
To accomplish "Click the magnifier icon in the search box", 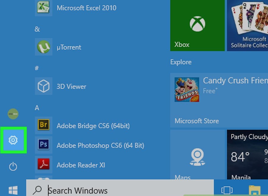I will pos(37,190).
